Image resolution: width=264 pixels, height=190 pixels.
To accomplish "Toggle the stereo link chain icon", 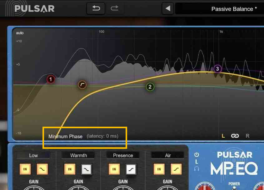I will click(235, 136).
